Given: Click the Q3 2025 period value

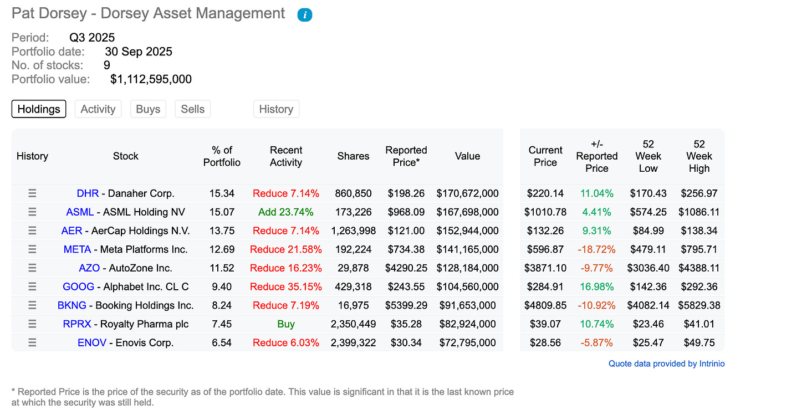Looking at the screenshot, I should click(92, 38).
